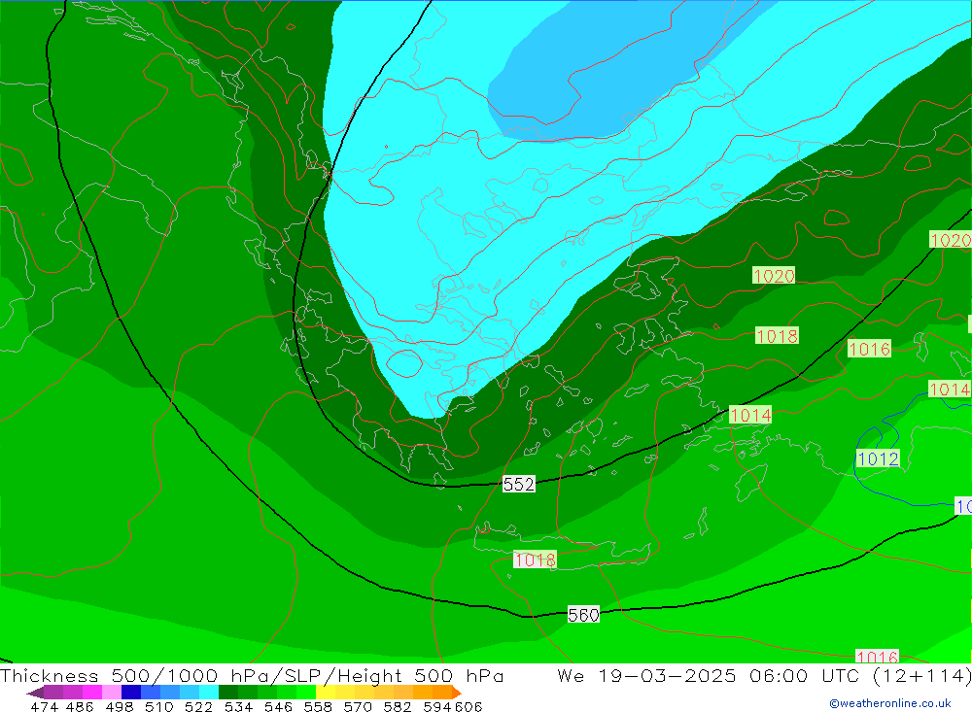This screenshot has height=712, width=972.
Task: Select the cyan legend swatch near 522
Action: [x=209, y=693]
